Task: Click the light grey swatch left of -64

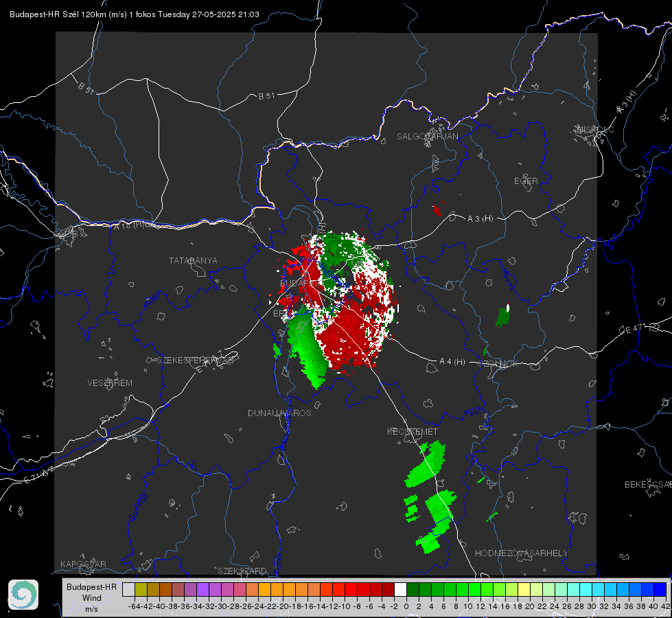Action: 128,590
